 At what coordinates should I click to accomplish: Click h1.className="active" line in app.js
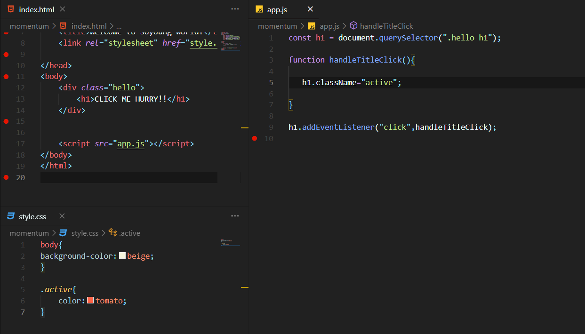(352, 82)
